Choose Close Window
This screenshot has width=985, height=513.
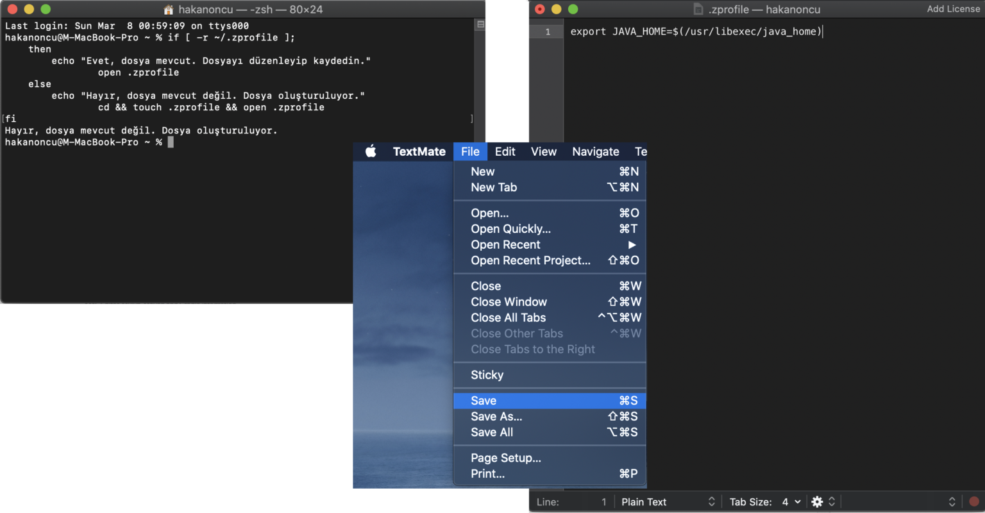click(550, 302)
